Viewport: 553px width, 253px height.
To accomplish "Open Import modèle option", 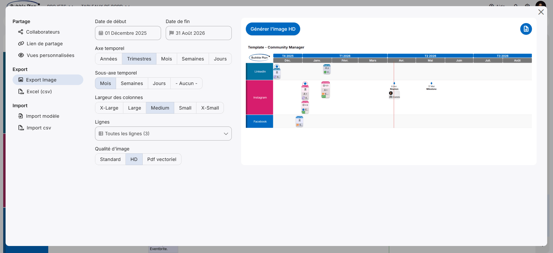I will point(42,116).
